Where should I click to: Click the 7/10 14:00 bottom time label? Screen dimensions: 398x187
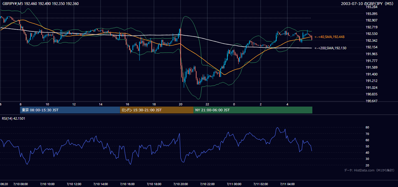click(101, 184)
